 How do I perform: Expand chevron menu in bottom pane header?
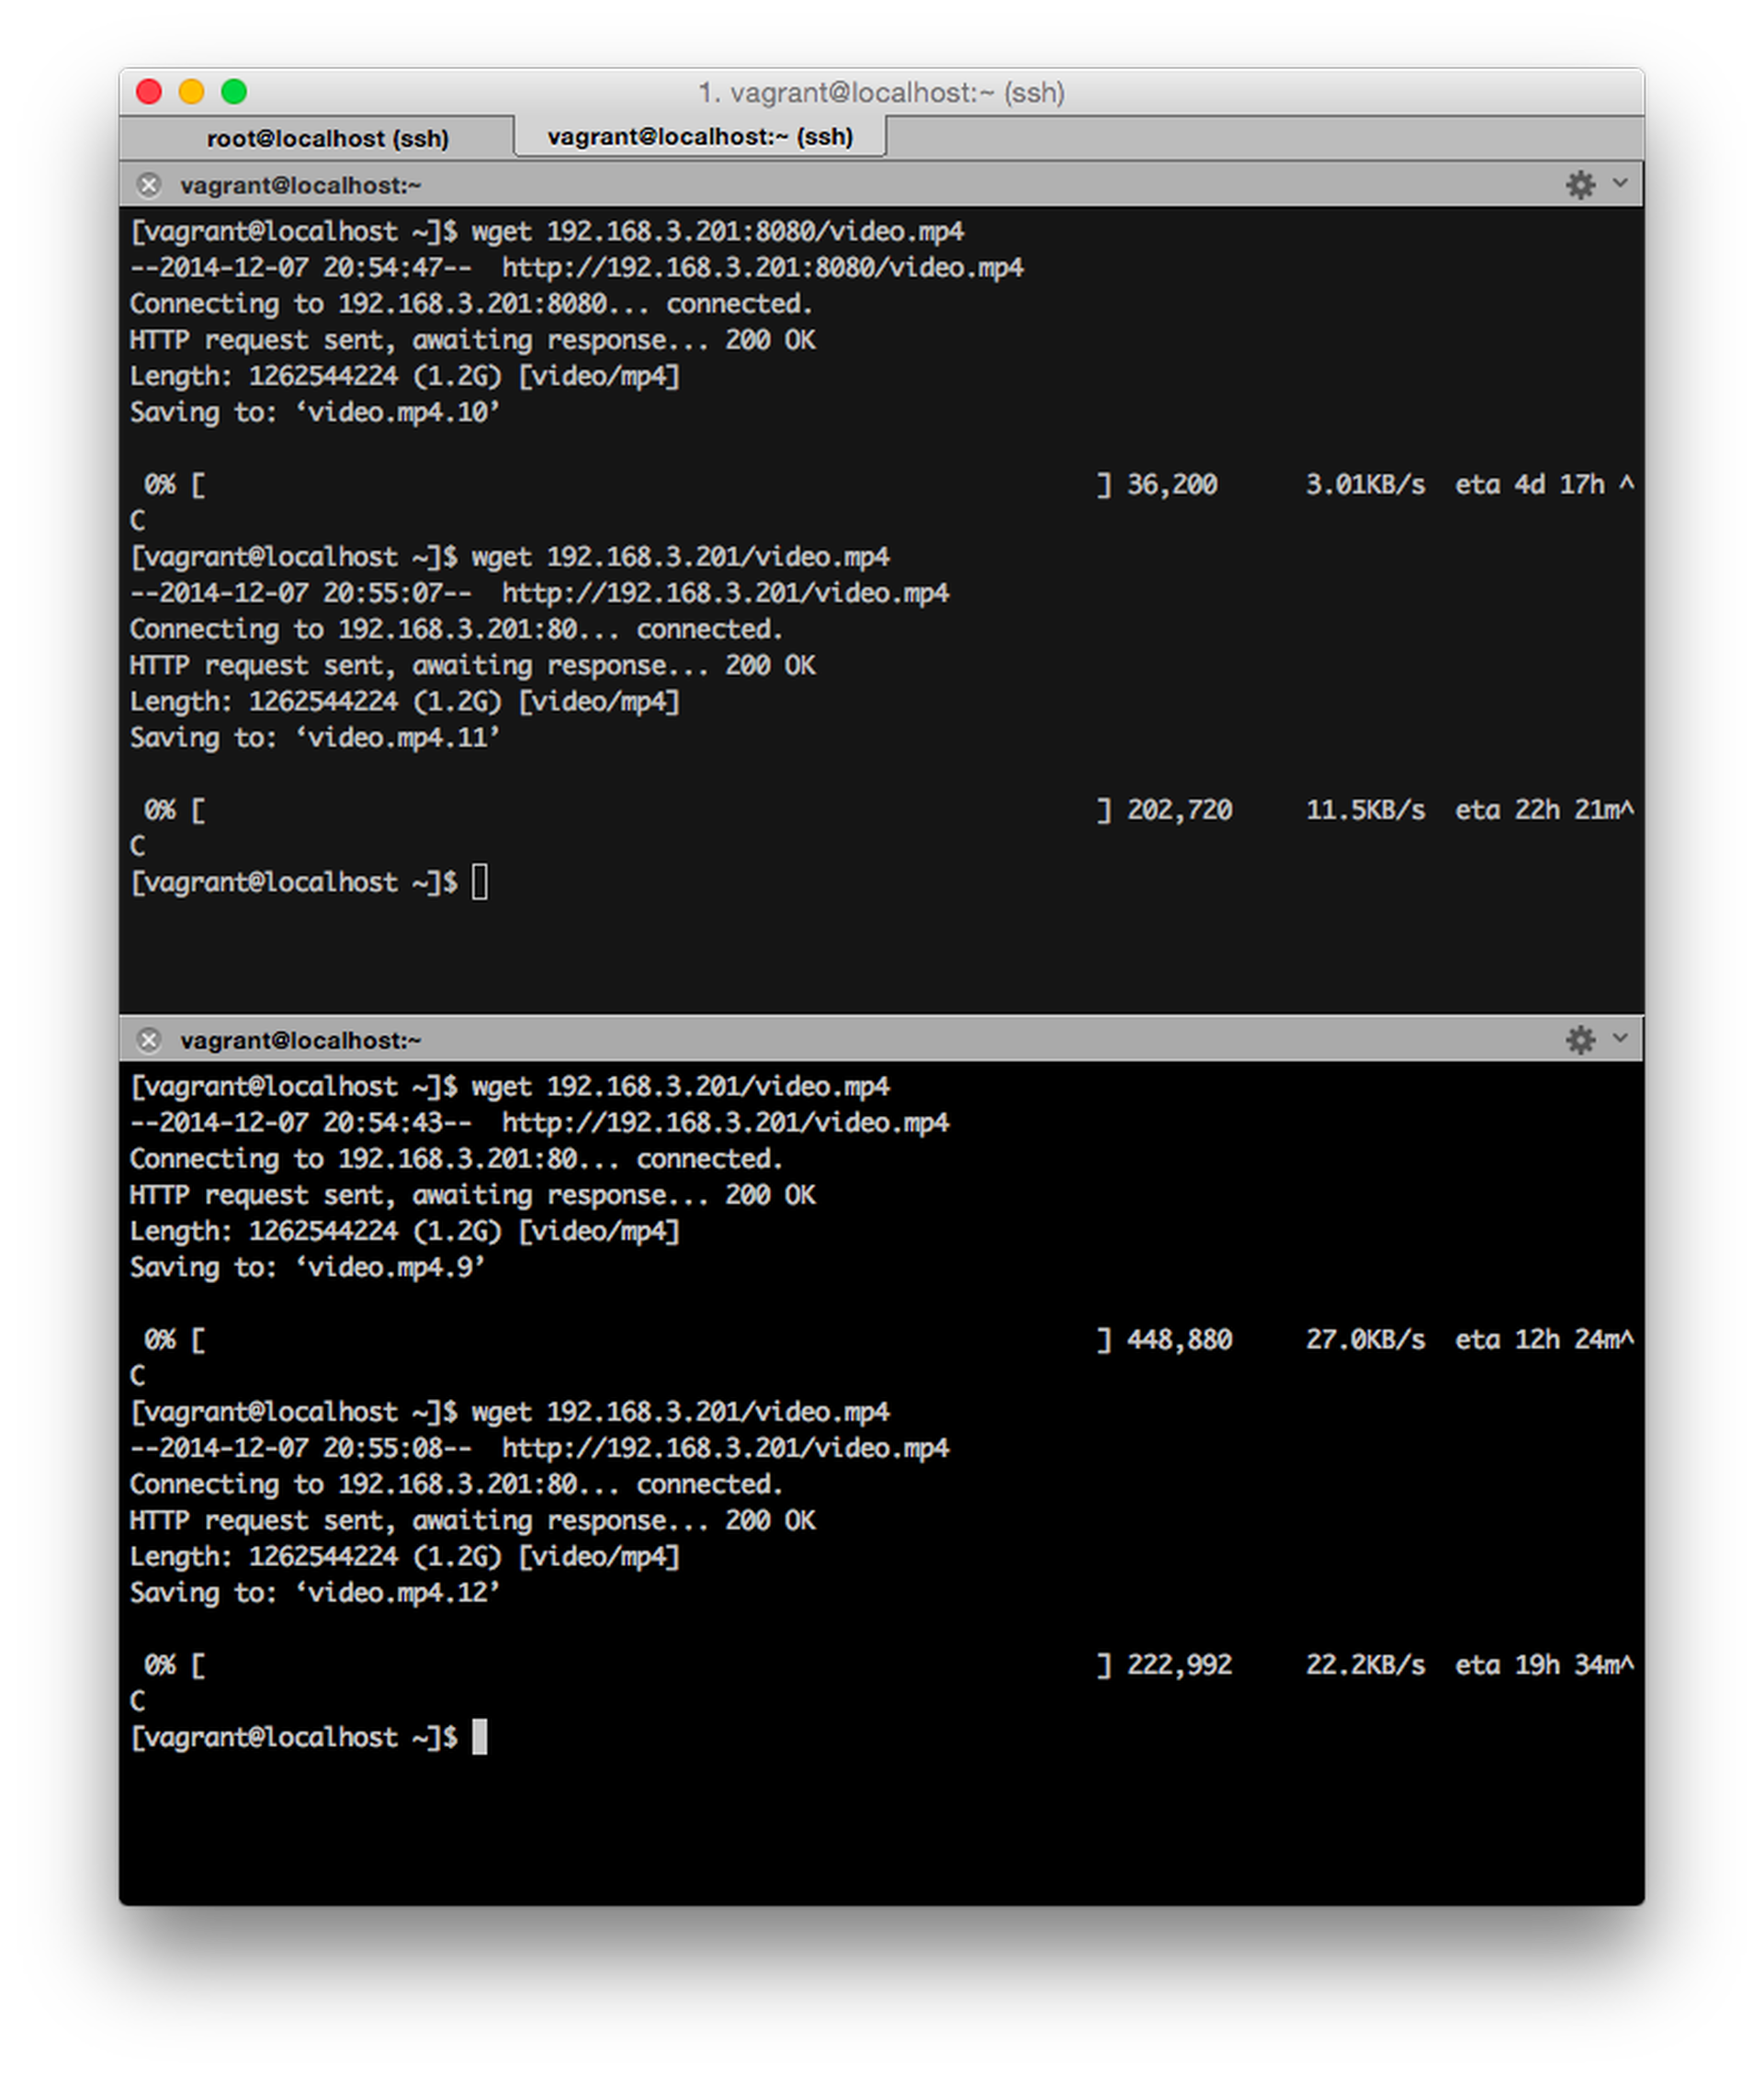click(1620, 1039)
